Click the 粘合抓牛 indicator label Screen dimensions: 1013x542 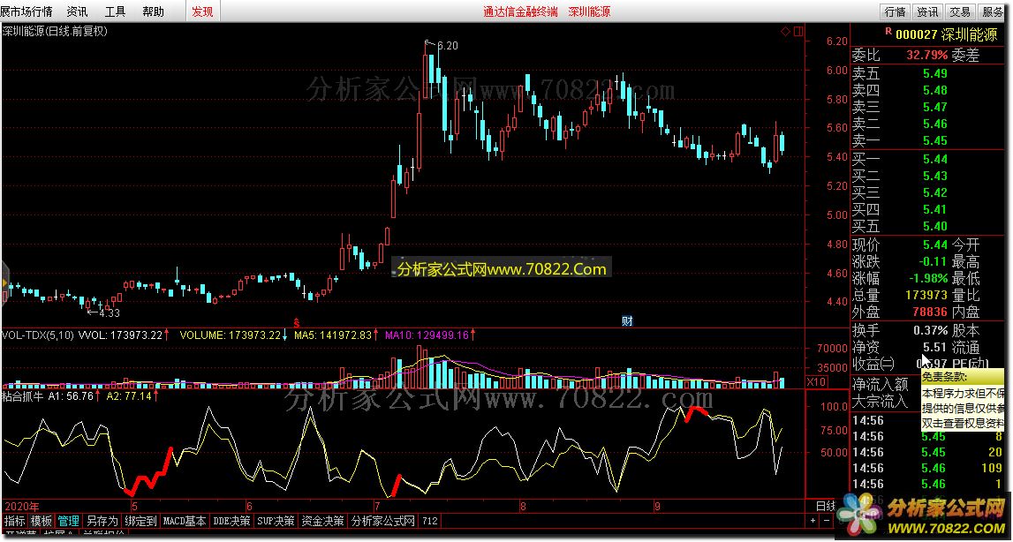(23, 396)
